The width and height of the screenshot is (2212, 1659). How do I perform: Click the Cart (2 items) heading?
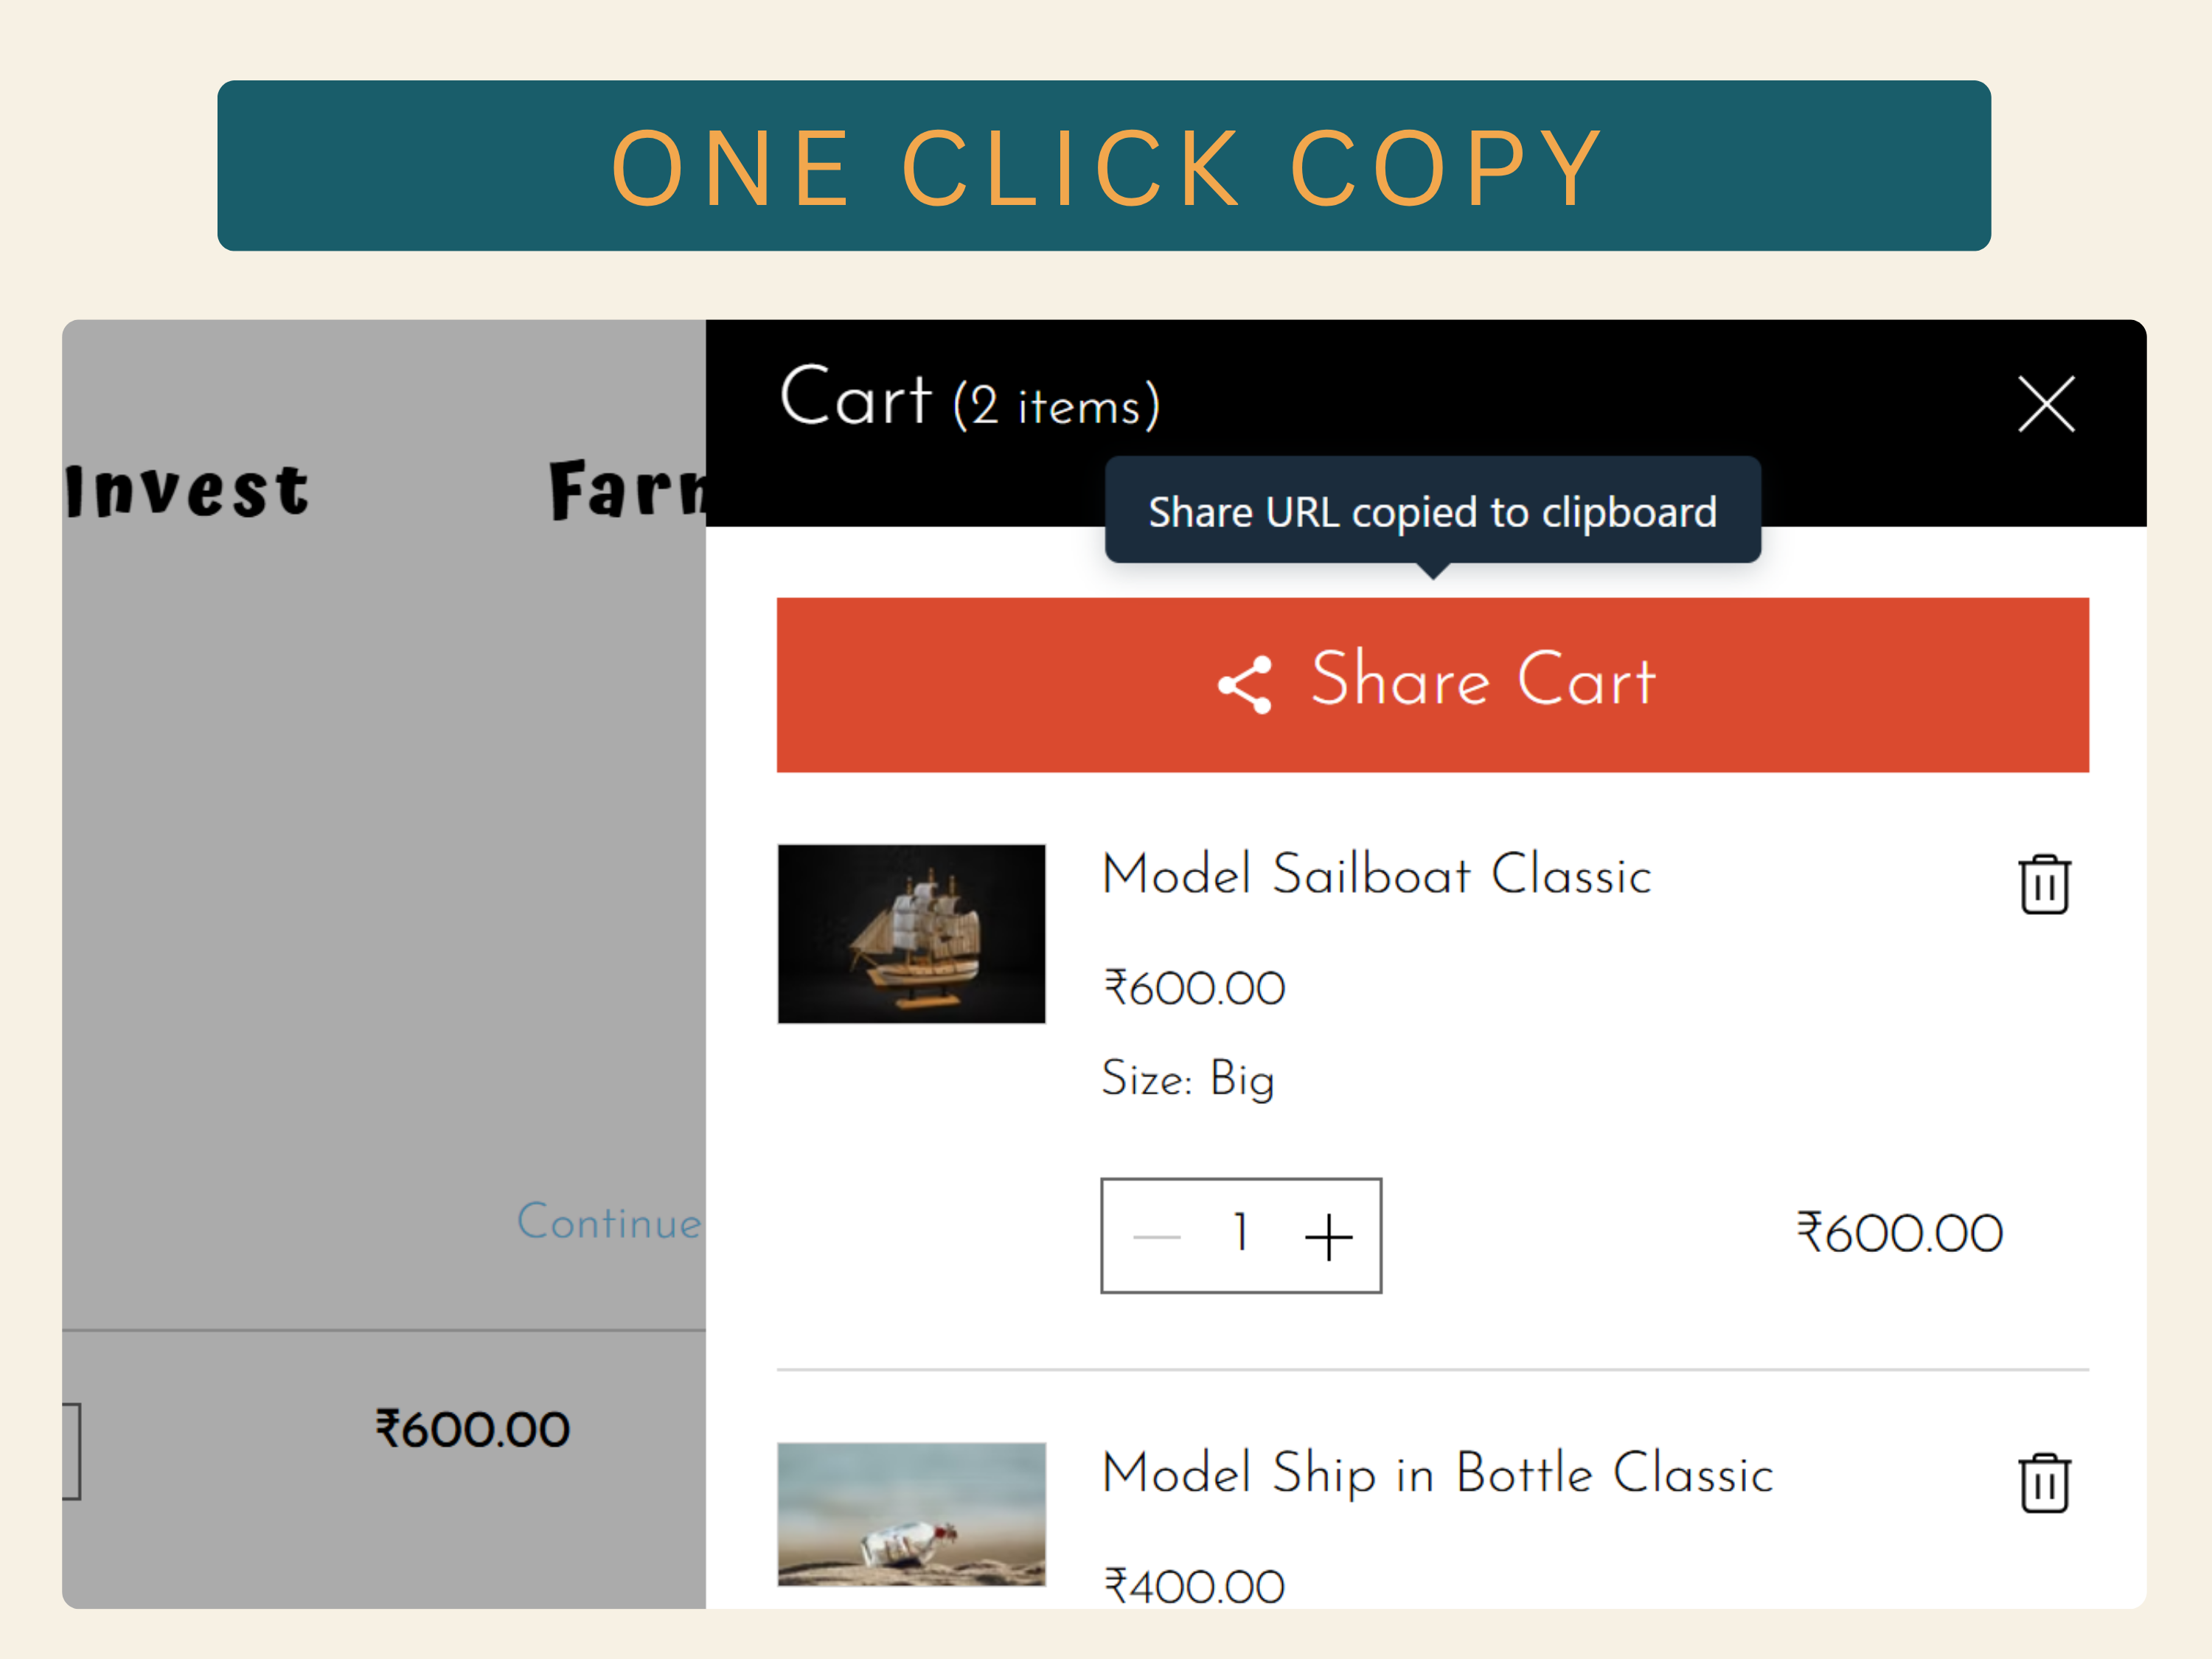[969, 398]
